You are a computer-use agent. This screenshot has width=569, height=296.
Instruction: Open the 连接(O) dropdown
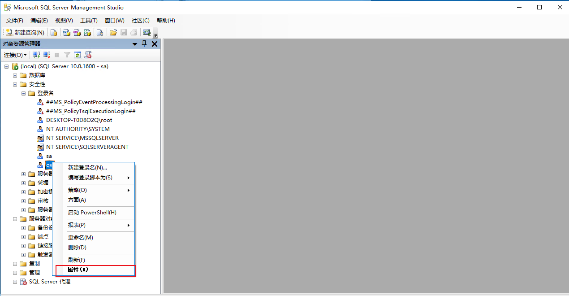15,55
